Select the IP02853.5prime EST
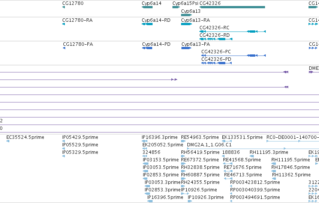319x203 pixels. tap(161, 175)
